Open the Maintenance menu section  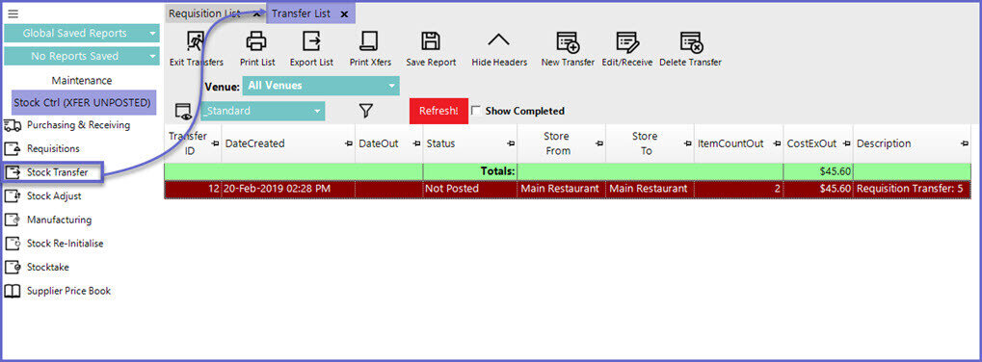coord(82,81)
